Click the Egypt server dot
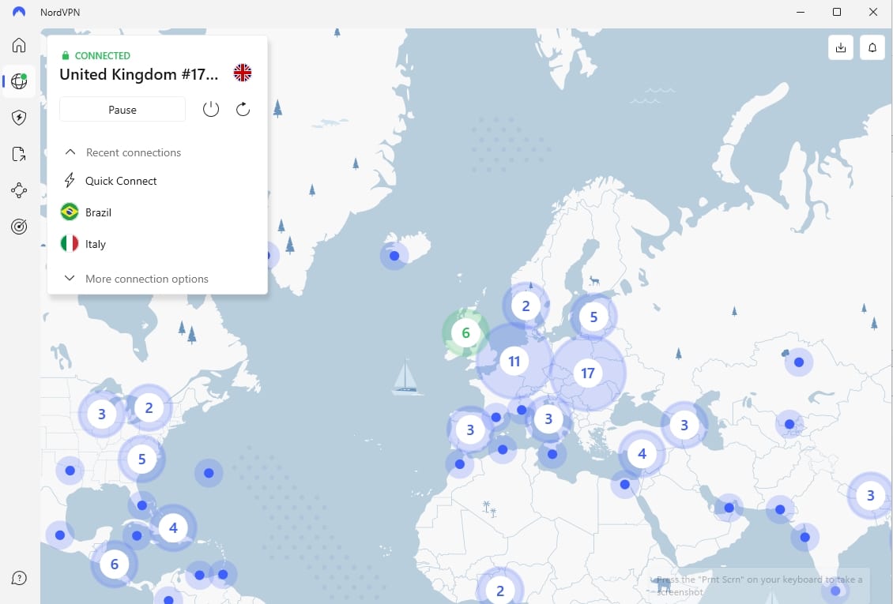This screenshot has height=604, width=893. point(625,485)
